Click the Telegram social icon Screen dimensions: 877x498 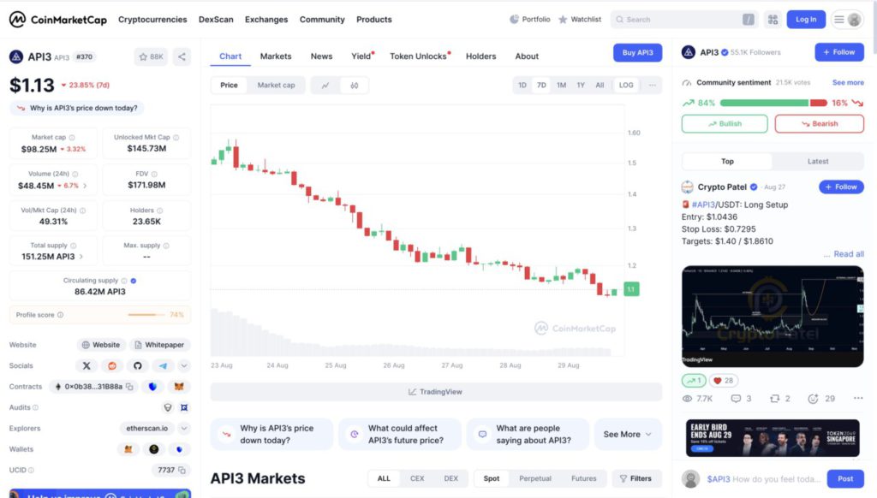(x=163, y=365)
